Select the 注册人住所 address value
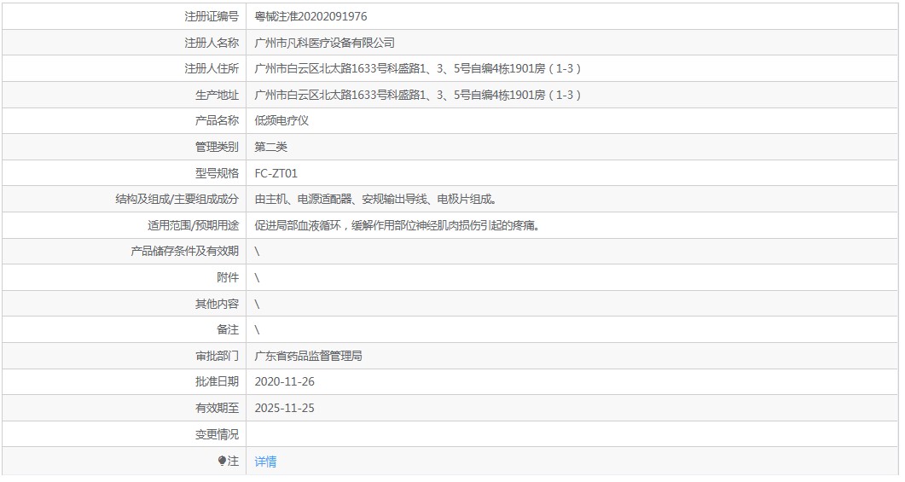This screenshot has width=905, height=482. [417, 69]
